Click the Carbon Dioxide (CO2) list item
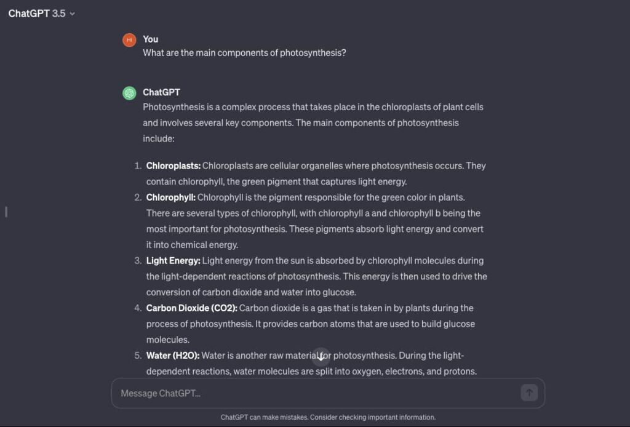This screenshot has height=427, width=630. pos(191,308)
